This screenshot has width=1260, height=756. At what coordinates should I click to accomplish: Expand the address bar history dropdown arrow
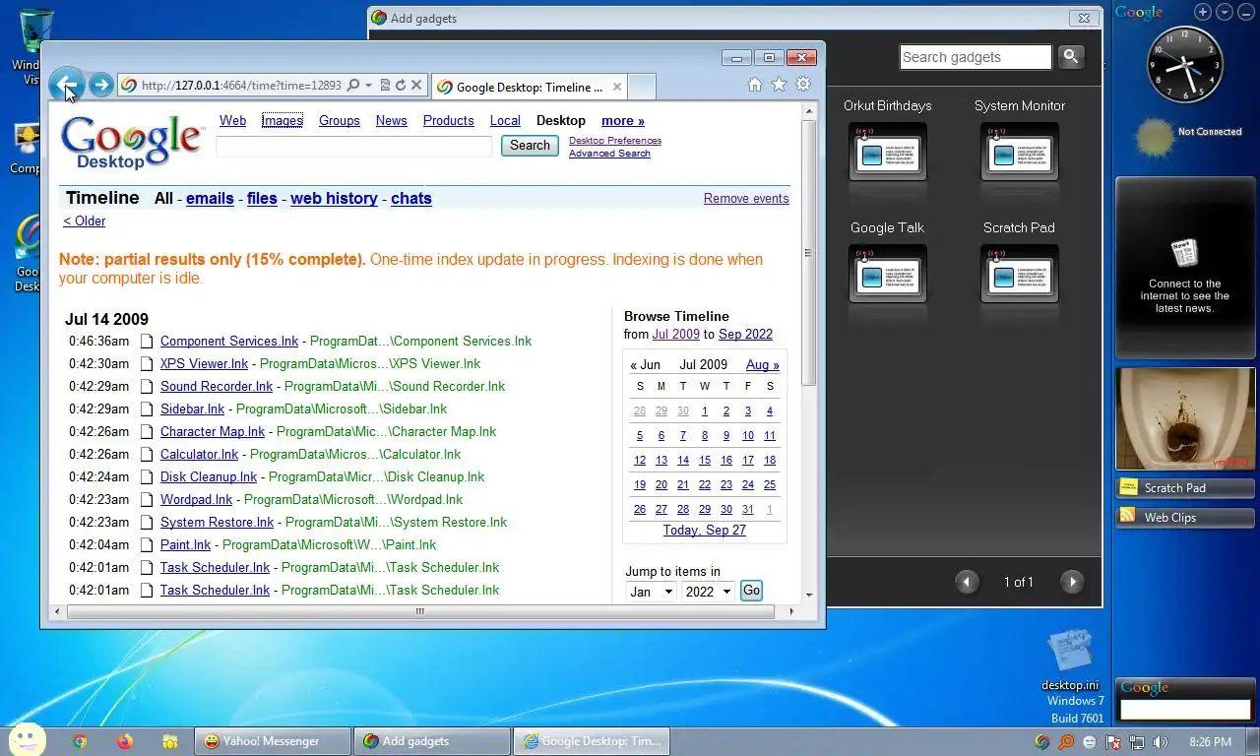pos(368,86)
